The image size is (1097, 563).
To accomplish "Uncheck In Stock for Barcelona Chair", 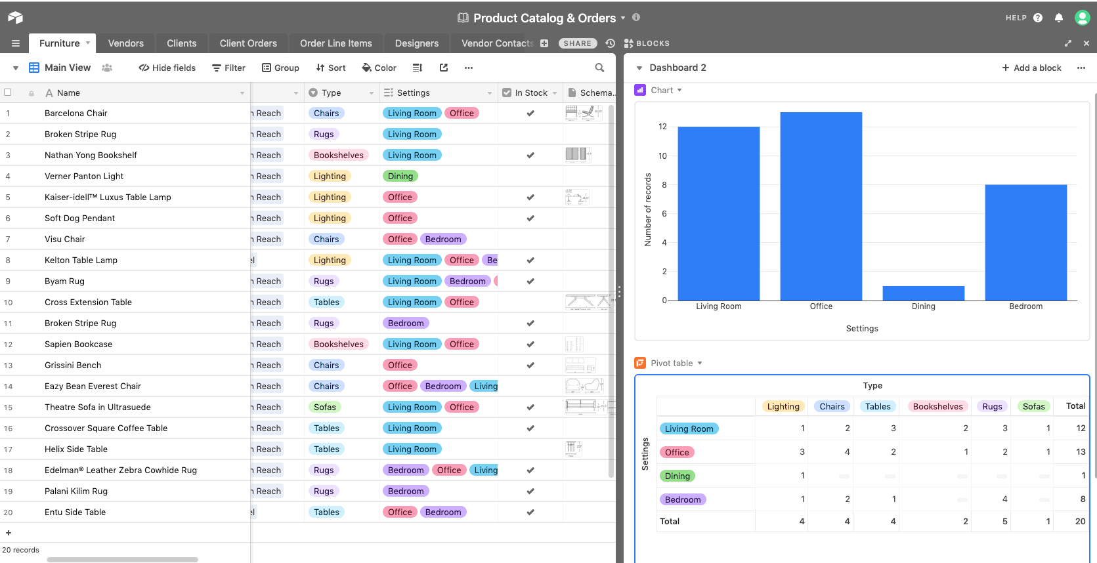I will (530, 114).
